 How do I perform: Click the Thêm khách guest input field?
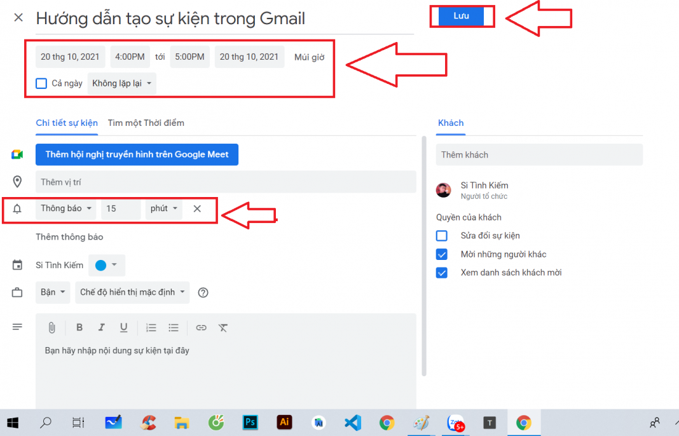[x=539, y=154]
